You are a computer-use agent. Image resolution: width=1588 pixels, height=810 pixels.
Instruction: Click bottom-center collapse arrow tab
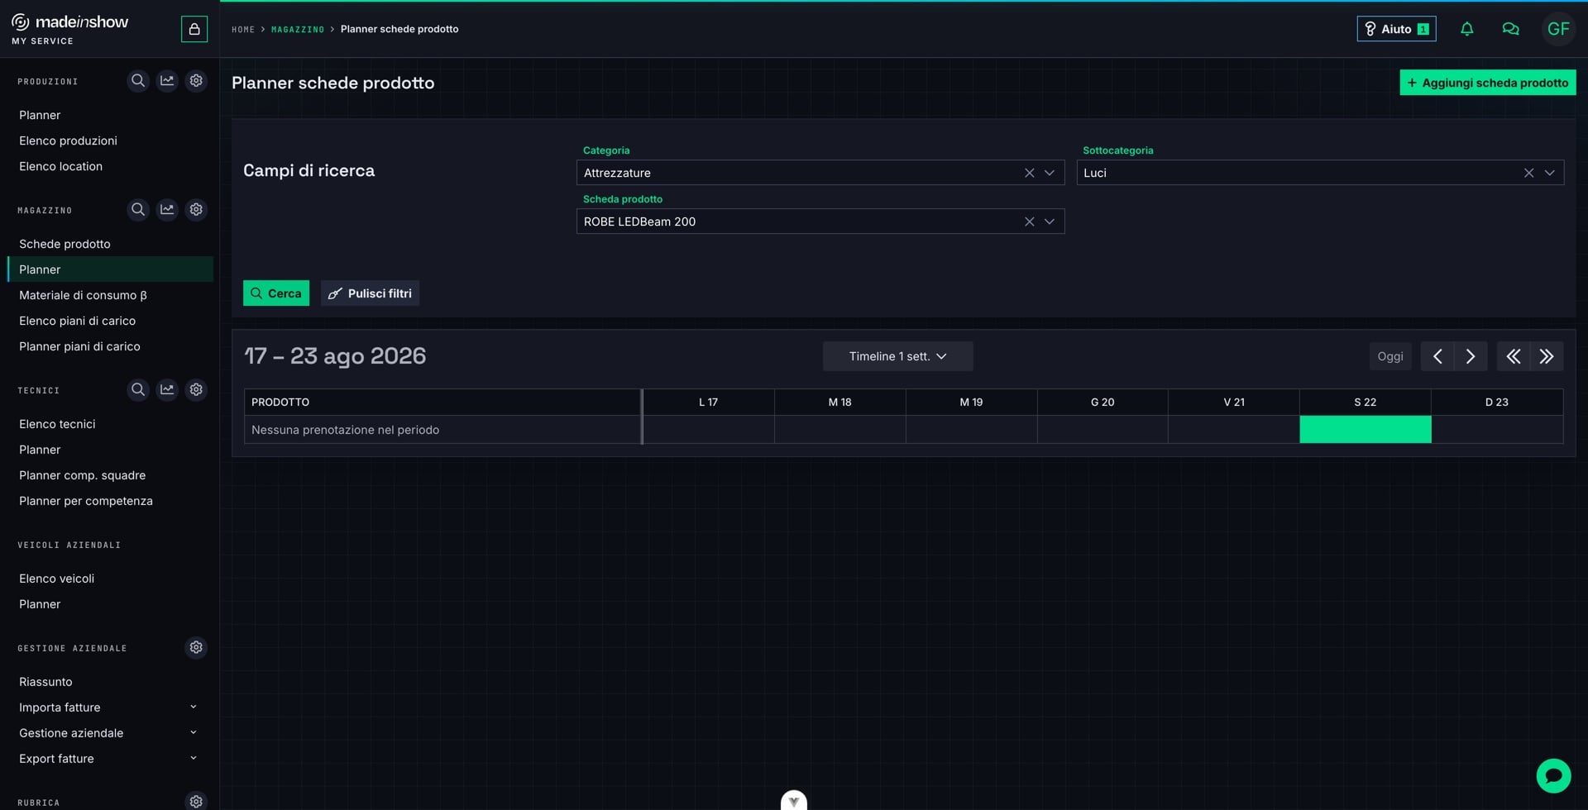pos(794,800)
